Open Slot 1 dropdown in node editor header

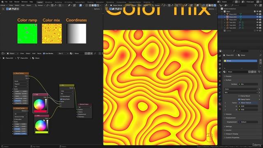coord(63,53)
